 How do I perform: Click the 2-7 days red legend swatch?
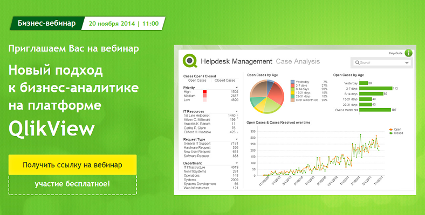[x=292, y=85]
